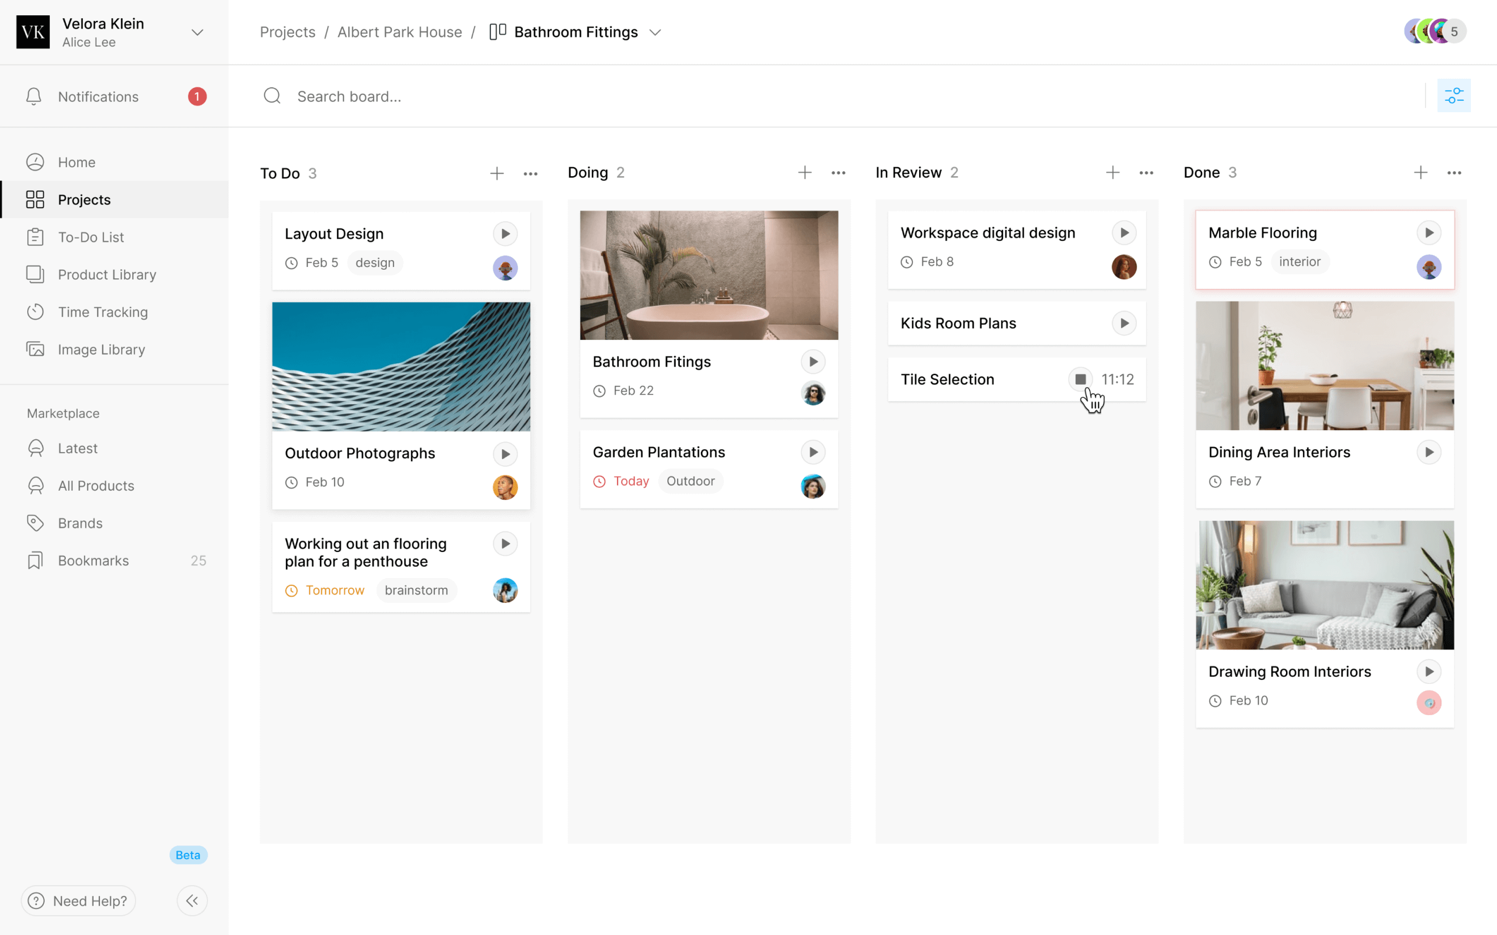Start timer on Marble Flooring card
This screenshot has height=935, width=1497.
pos(1428,232)
